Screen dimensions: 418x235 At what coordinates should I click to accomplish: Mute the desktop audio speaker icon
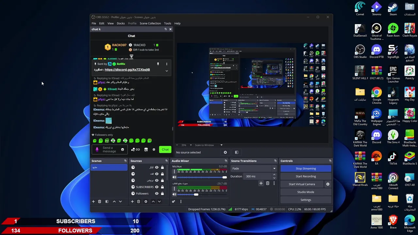pyautogui.click(x=174, y=195)
